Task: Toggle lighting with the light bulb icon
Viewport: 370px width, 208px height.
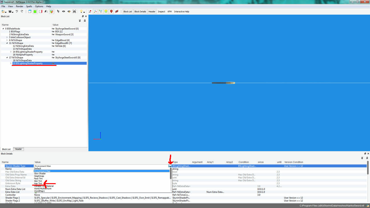Action: tap(81, 12)
